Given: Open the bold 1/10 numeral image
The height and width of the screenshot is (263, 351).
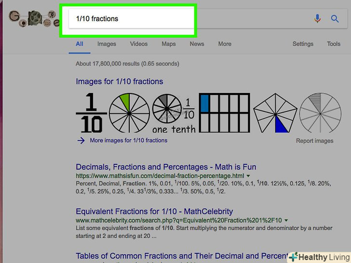Looking at the screenshot, I should click(90, 113).
